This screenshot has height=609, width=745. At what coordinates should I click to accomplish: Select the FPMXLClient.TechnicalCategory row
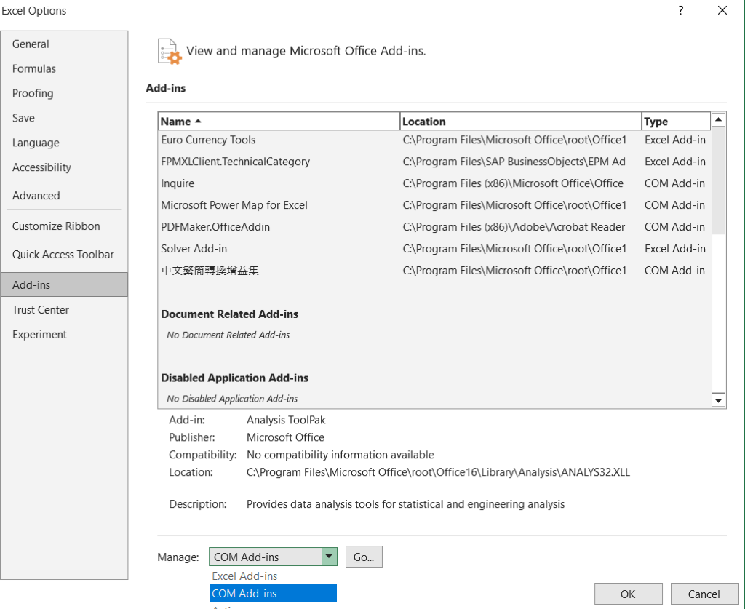tap(434, 162)
